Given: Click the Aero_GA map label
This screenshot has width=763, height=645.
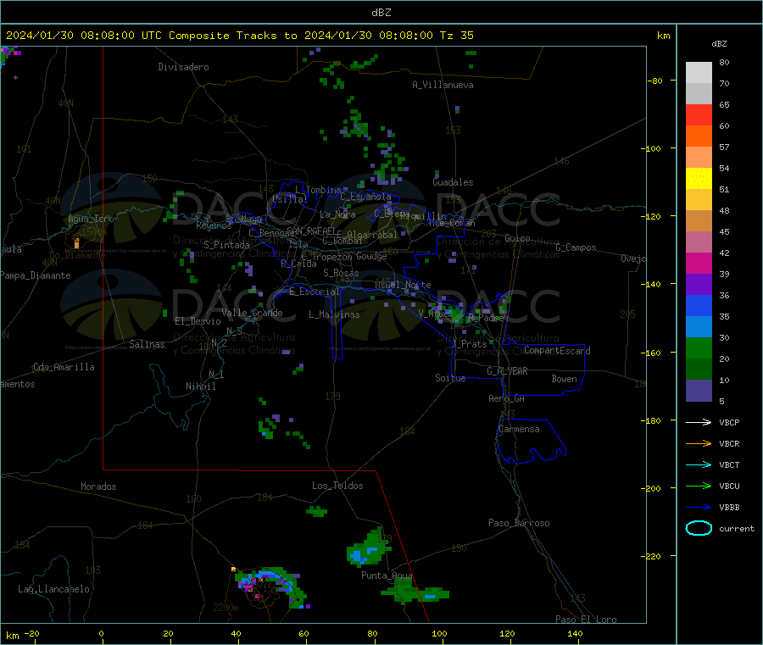Looking at the screenshot, I should click(x=506, y=399).
